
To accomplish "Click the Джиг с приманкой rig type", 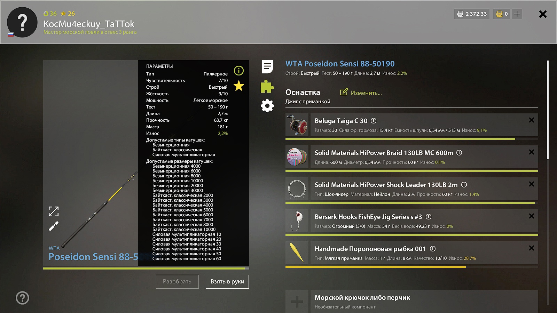I will pos(308,102).
